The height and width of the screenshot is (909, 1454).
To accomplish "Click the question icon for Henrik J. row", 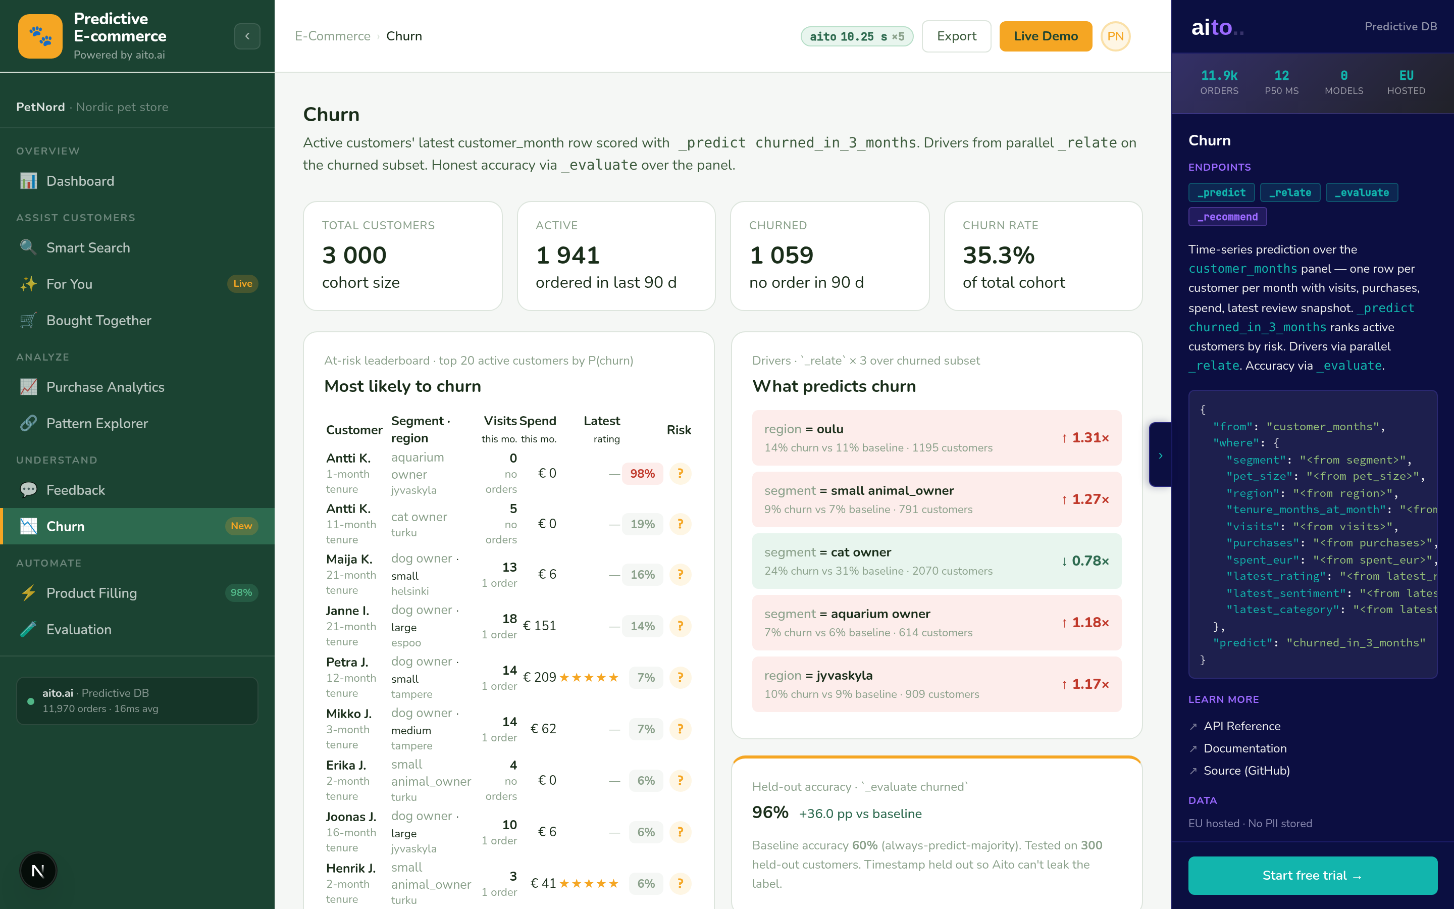I will [680, 883].
